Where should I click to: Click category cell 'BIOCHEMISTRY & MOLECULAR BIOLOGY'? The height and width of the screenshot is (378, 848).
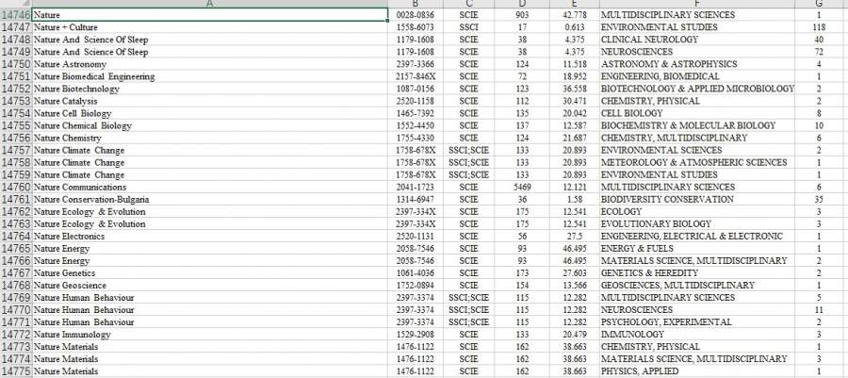tap(697, 126)
